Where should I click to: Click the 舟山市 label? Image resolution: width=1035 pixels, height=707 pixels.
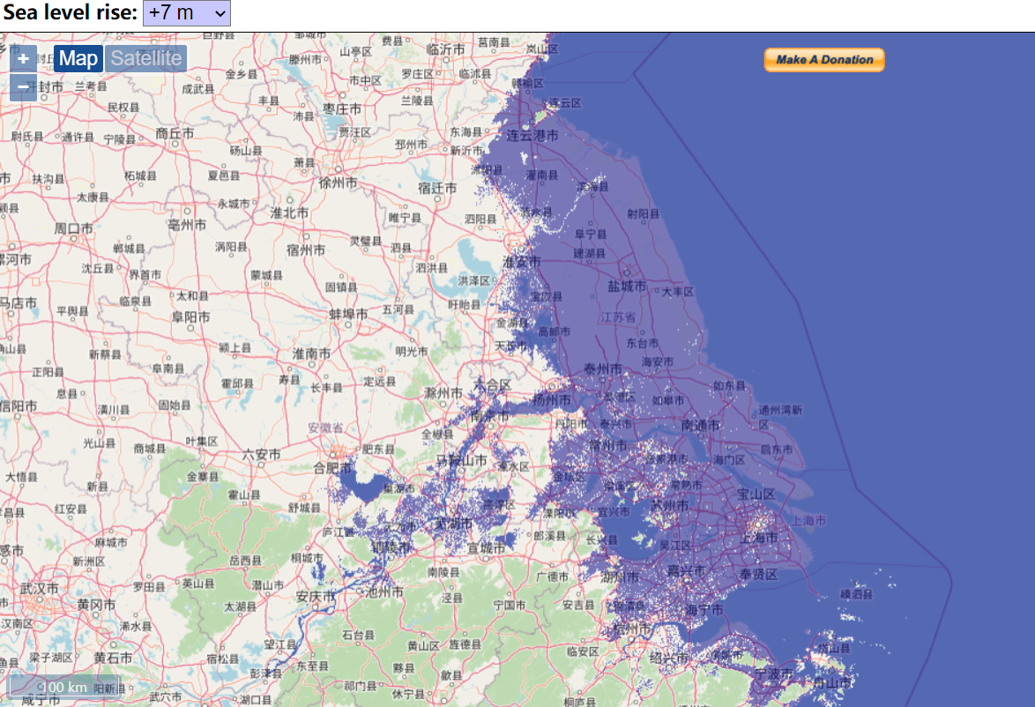[833, 683]
